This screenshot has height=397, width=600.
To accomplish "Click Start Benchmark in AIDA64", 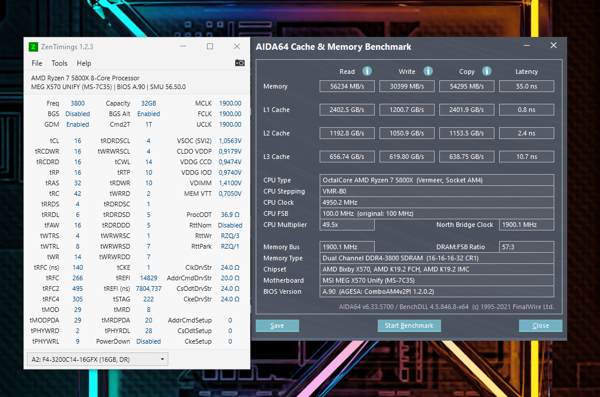I will 409,325.
